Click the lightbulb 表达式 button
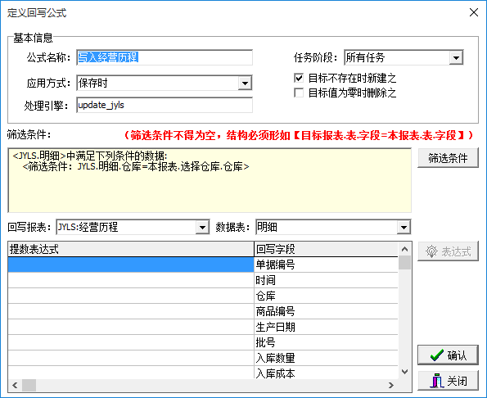 448,251
